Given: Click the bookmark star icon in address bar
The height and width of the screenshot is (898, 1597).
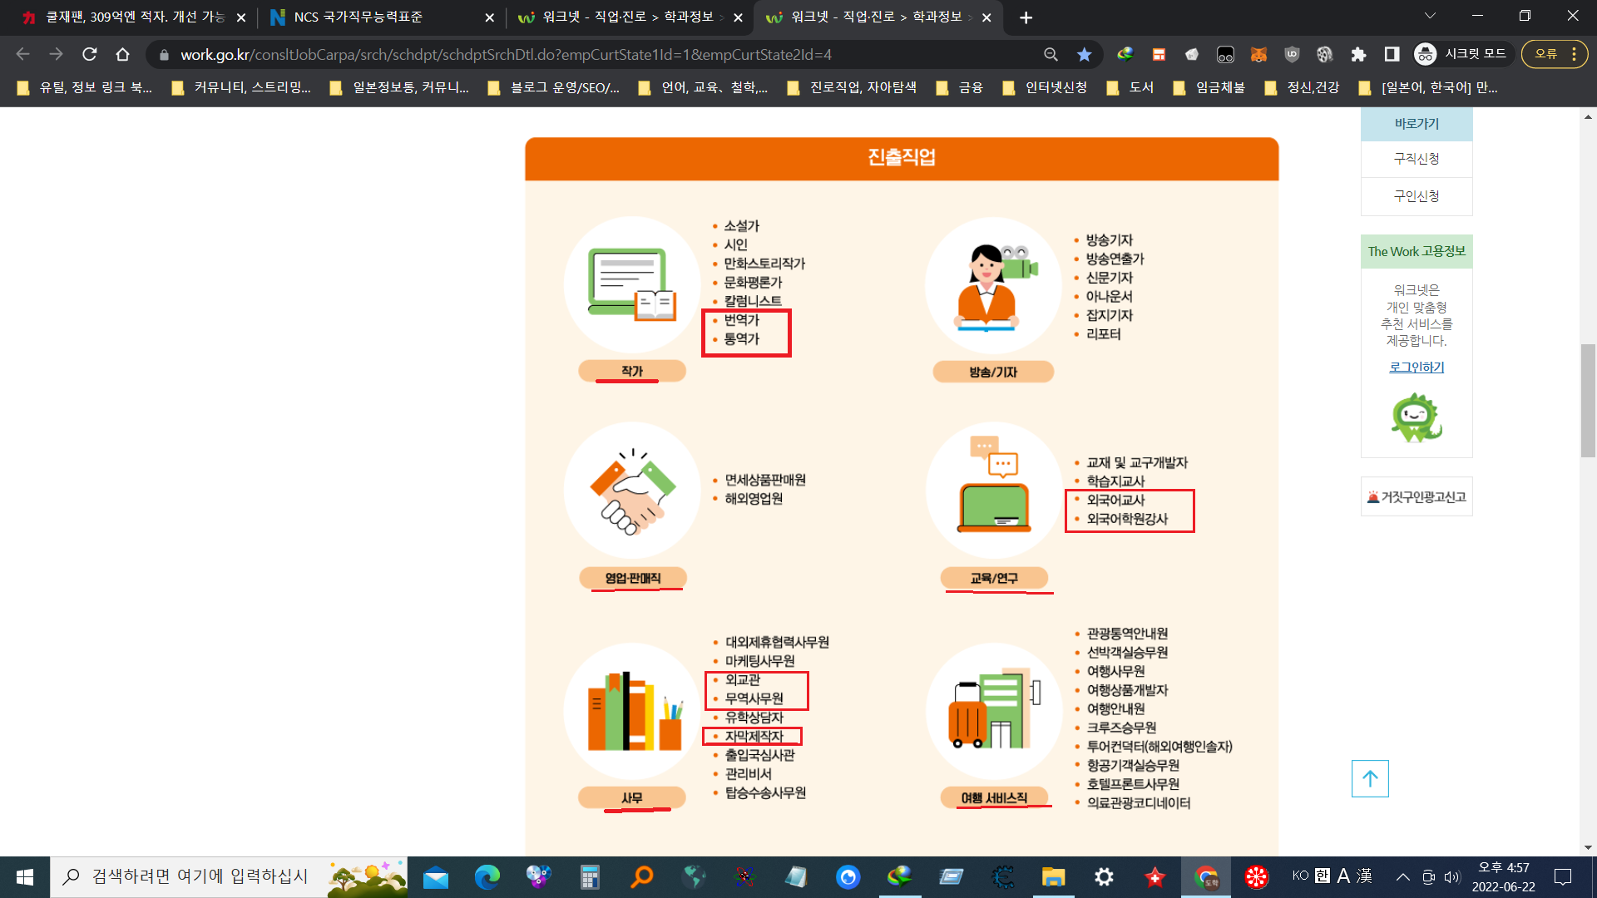Looking at the screenshot, I should click(1084, 55).
